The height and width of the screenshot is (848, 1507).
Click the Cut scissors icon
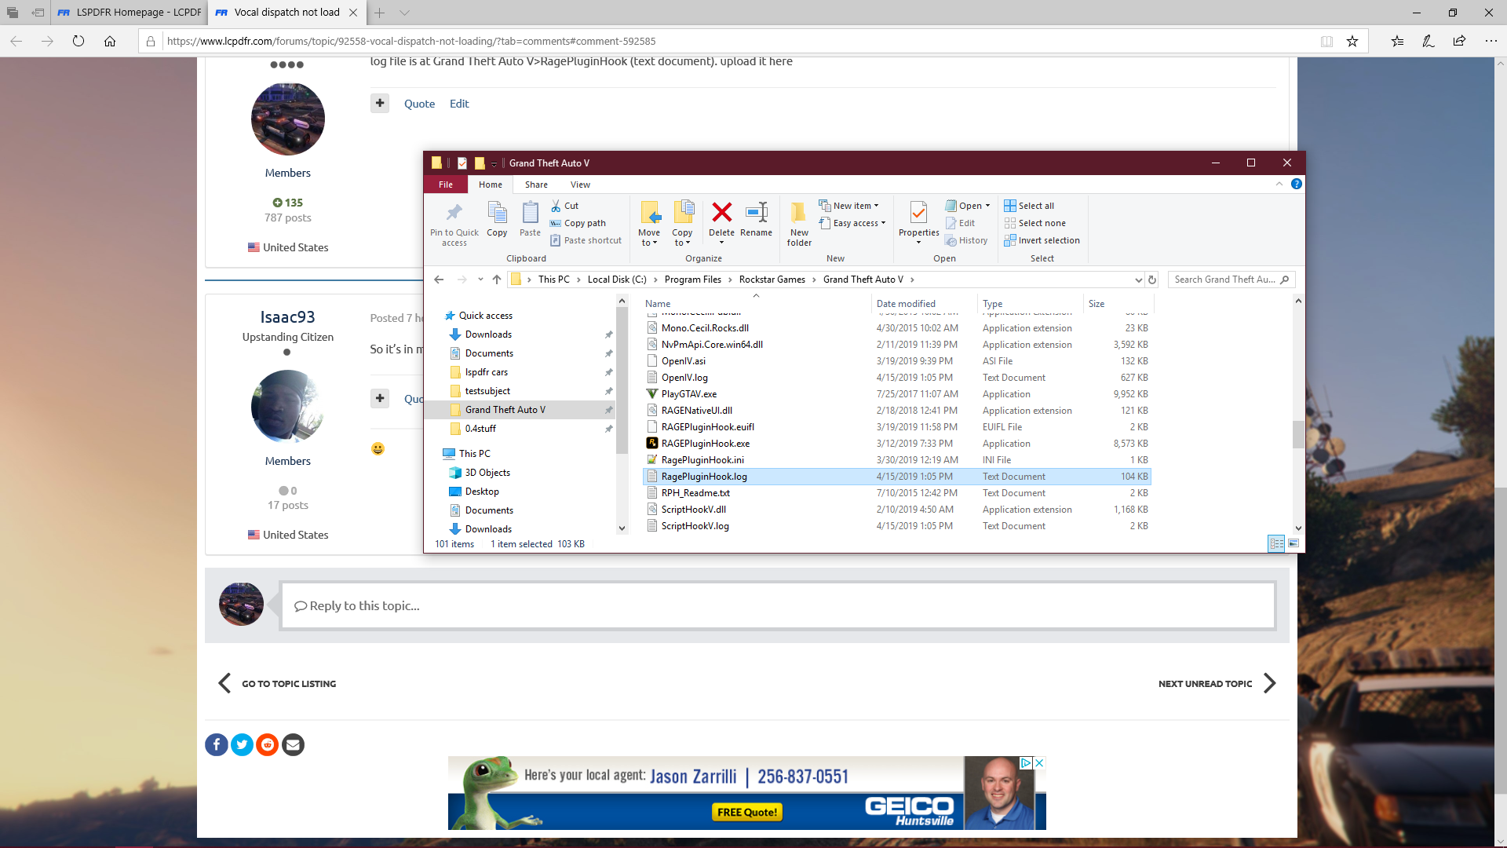point(556,206)
